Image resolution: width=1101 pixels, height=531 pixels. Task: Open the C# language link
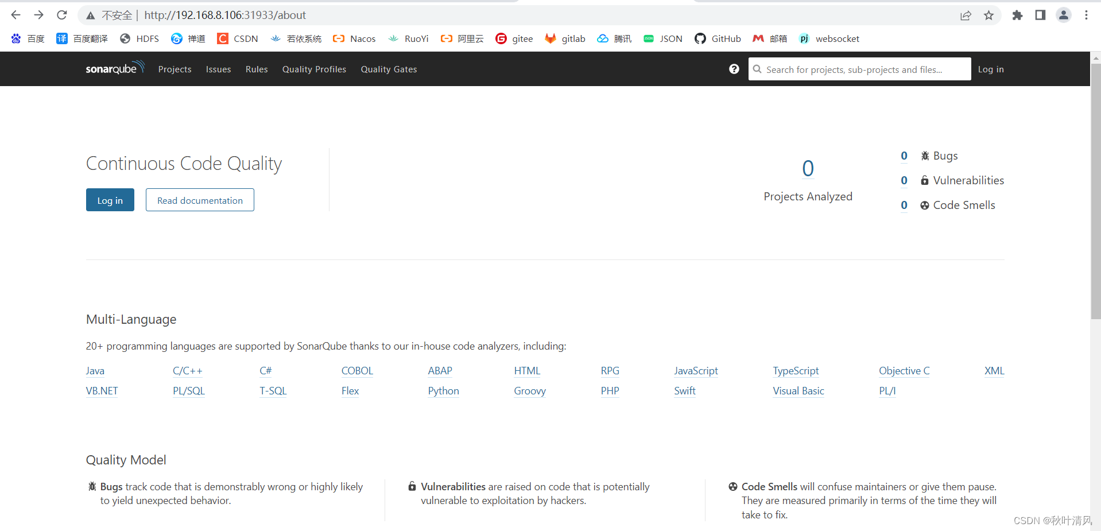[266, 371]
